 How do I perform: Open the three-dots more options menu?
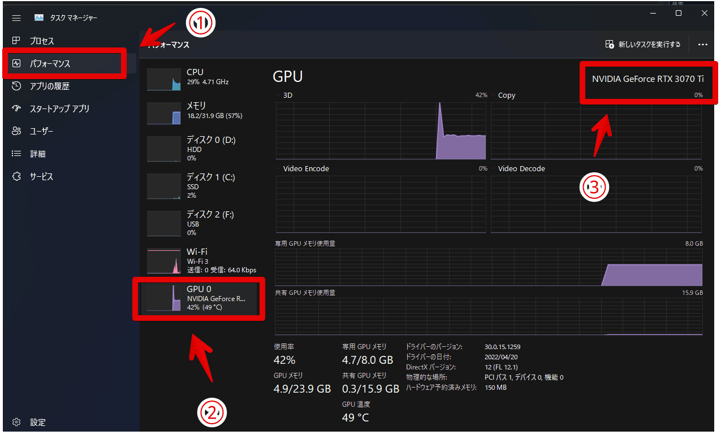[x=703, y=44]
